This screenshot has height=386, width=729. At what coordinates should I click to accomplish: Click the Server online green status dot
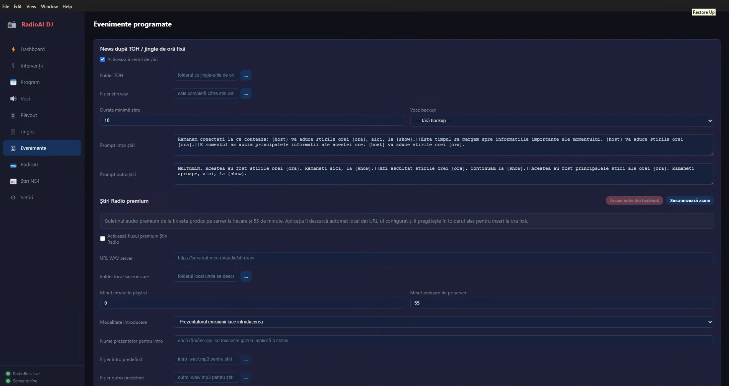[8, 381]
